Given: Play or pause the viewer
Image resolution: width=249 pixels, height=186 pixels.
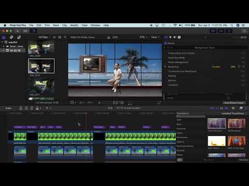Looking at the screenshot, I should point(100,103).
